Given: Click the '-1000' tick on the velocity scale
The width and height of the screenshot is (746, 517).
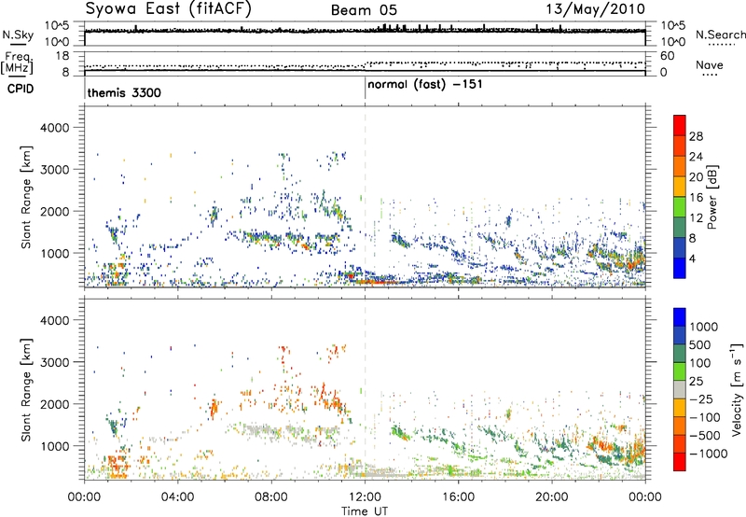Looking at the screenshot, I should [x=708, y=454].
